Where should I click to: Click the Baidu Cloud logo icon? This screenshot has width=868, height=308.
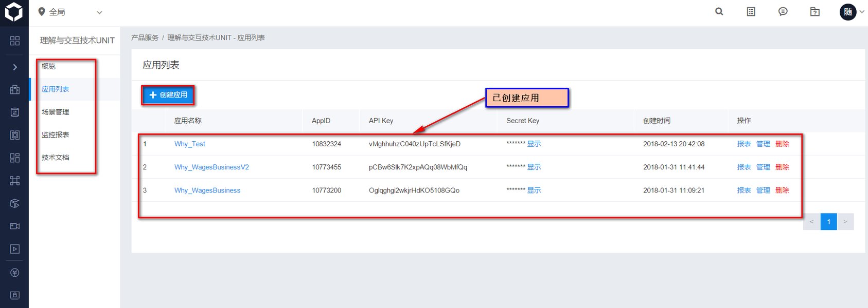[x=14, y=12]
